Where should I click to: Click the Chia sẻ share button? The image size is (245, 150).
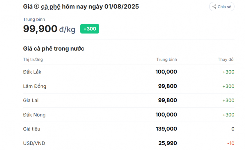point(222,7)
